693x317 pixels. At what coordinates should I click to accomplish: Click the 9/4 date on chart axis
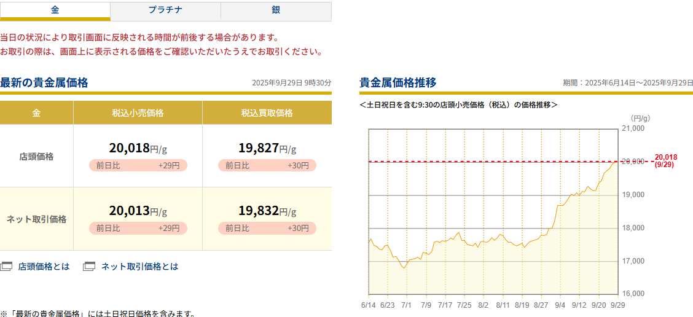[x=560, y=304]
